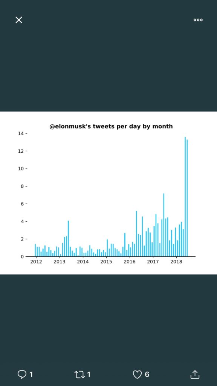This screenshot has width=217, height=386.
Task: Open the three-dot overflow menu
Action: (x=198, y=20)
